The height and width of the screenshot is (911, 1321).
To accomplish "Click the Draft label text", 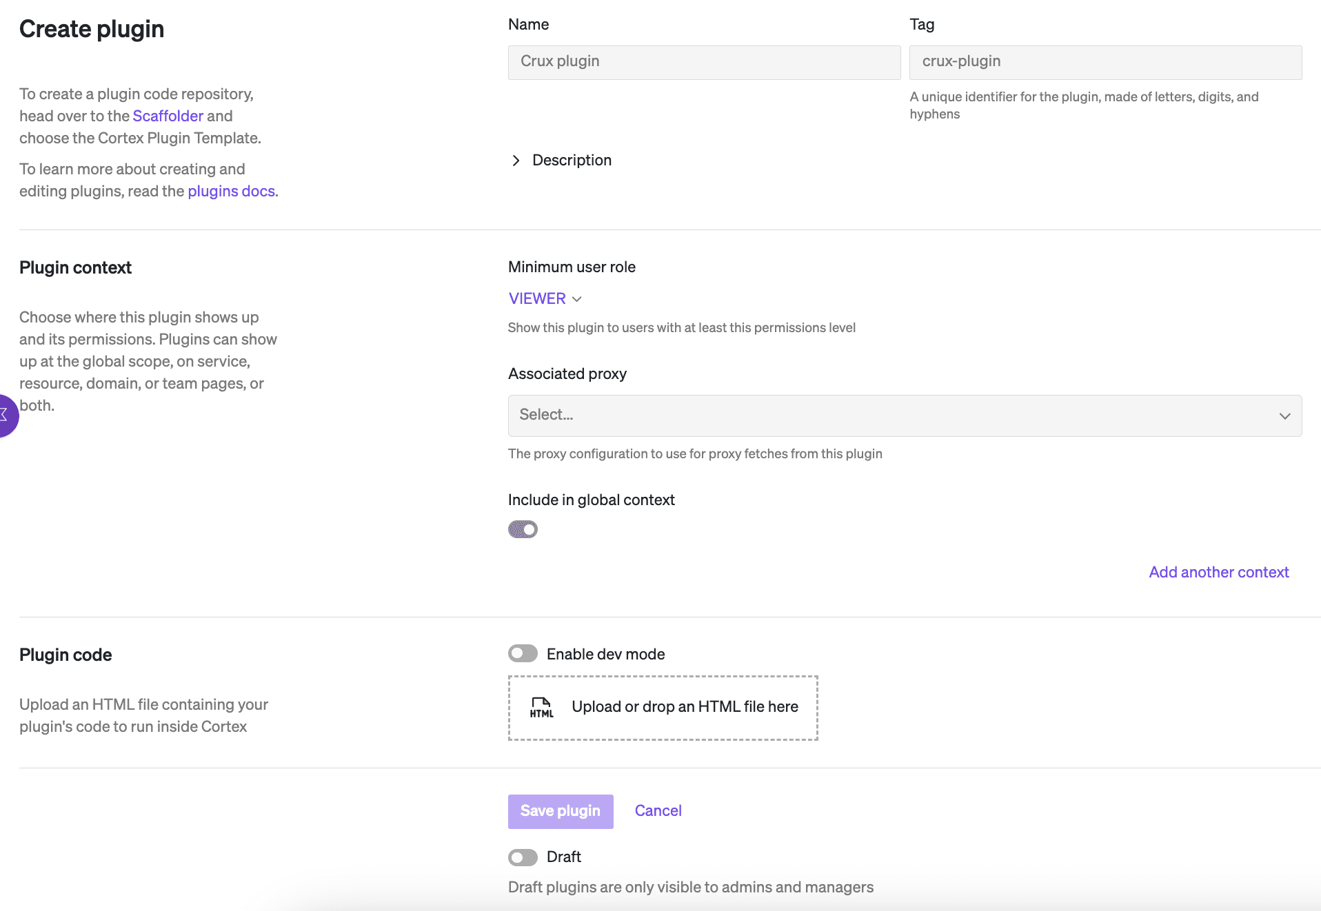I will point(563,857).
